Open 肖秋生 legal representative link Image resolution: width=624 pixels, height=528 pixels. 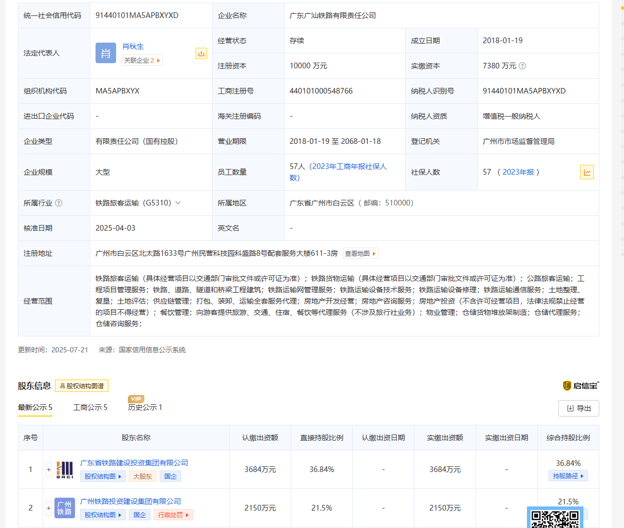coord(133,46)
